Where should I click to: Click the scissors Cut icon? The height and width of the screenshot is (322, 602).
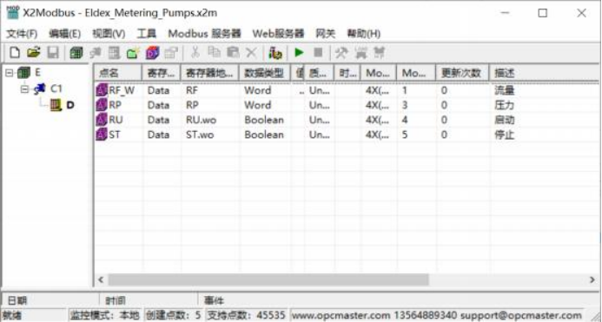tap(195, 53)
